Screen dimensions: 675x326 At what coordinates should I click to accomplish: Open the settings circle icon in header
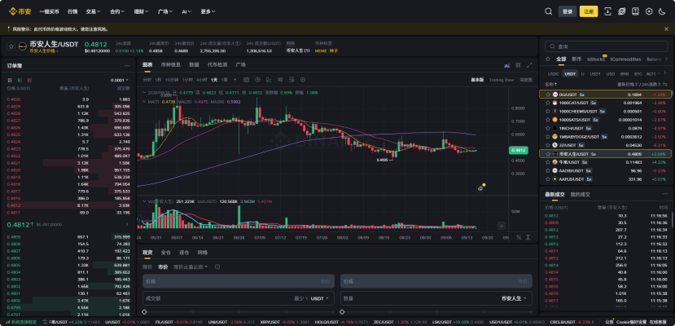point(649,11)
